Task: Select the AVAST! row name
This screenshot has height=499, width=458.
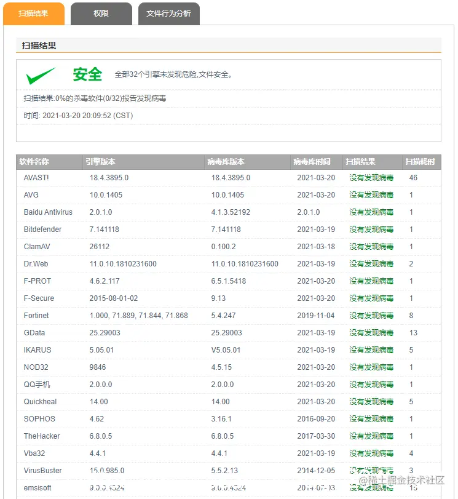Action: 36,178
